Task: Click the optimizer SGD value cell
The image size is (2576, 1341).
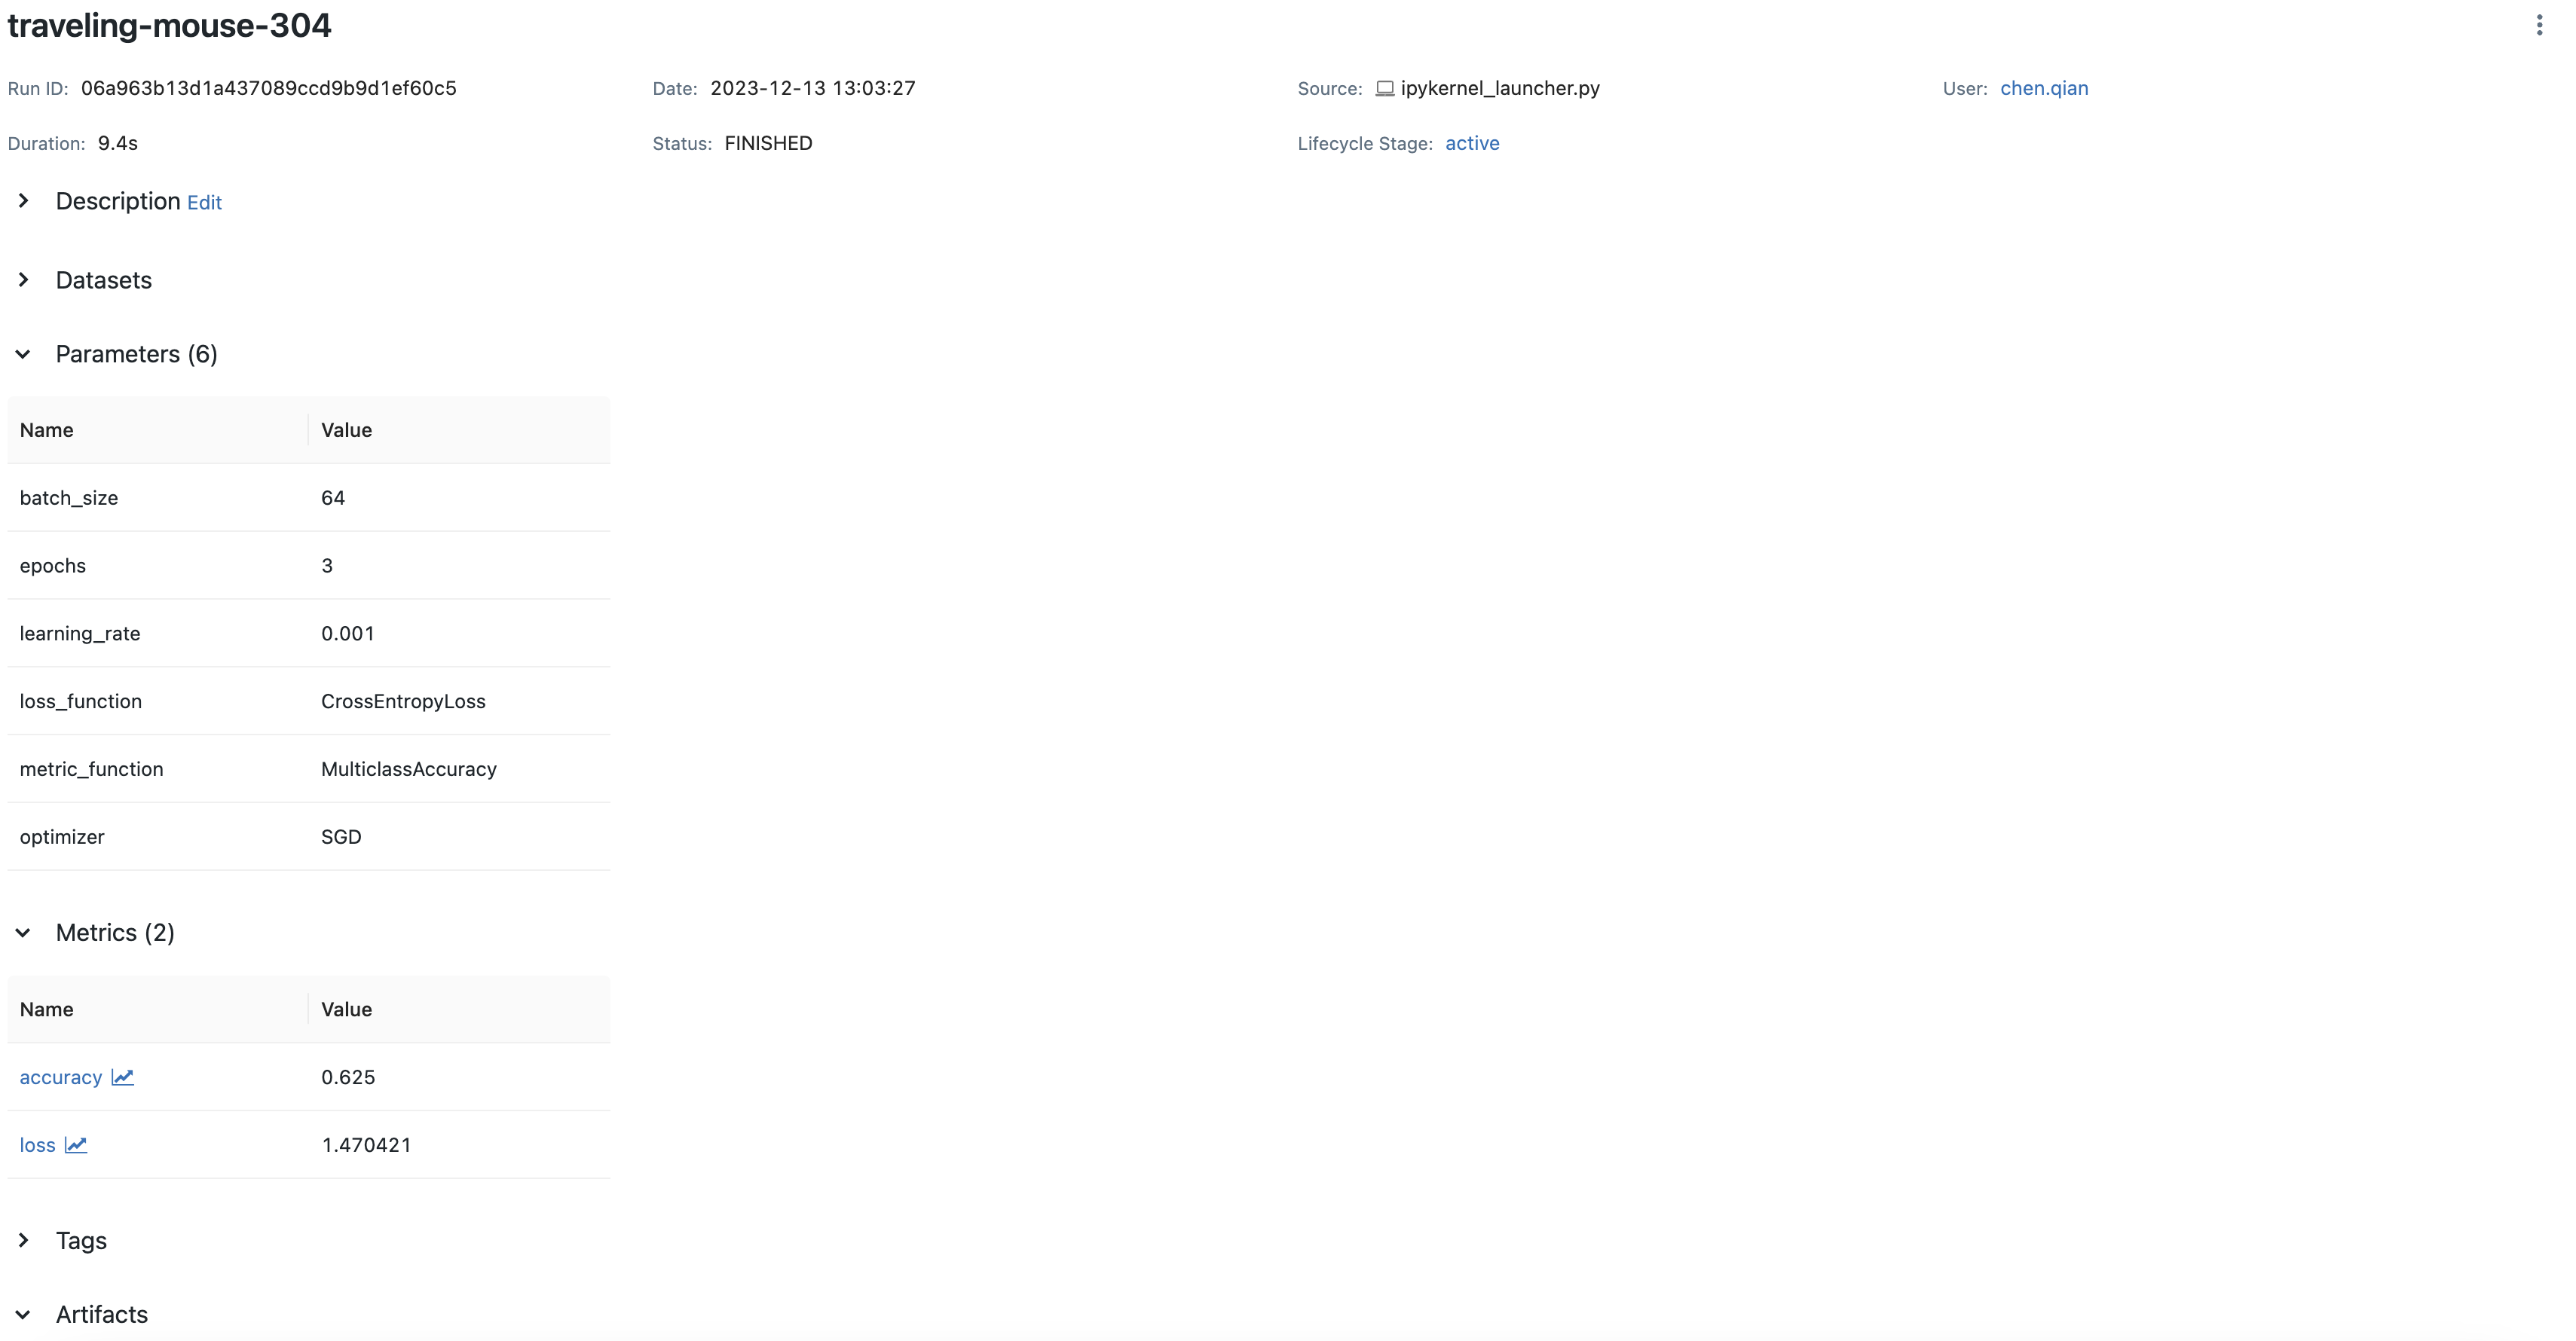Action: (341, 838)
